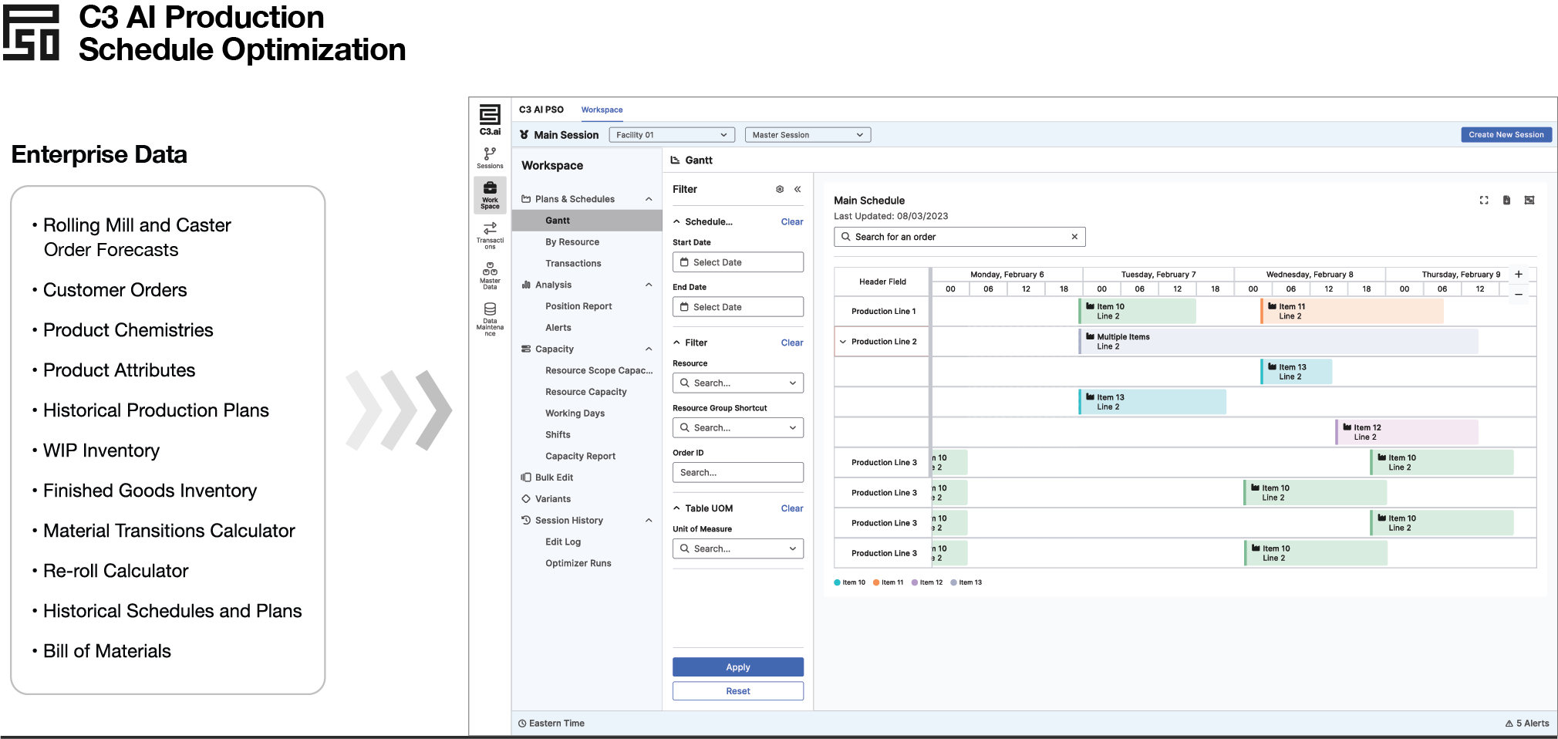Select the Item 12 Gantt bar
Image resolution: width=1558 pixels, height=739 pixels.
point(1407,432)
